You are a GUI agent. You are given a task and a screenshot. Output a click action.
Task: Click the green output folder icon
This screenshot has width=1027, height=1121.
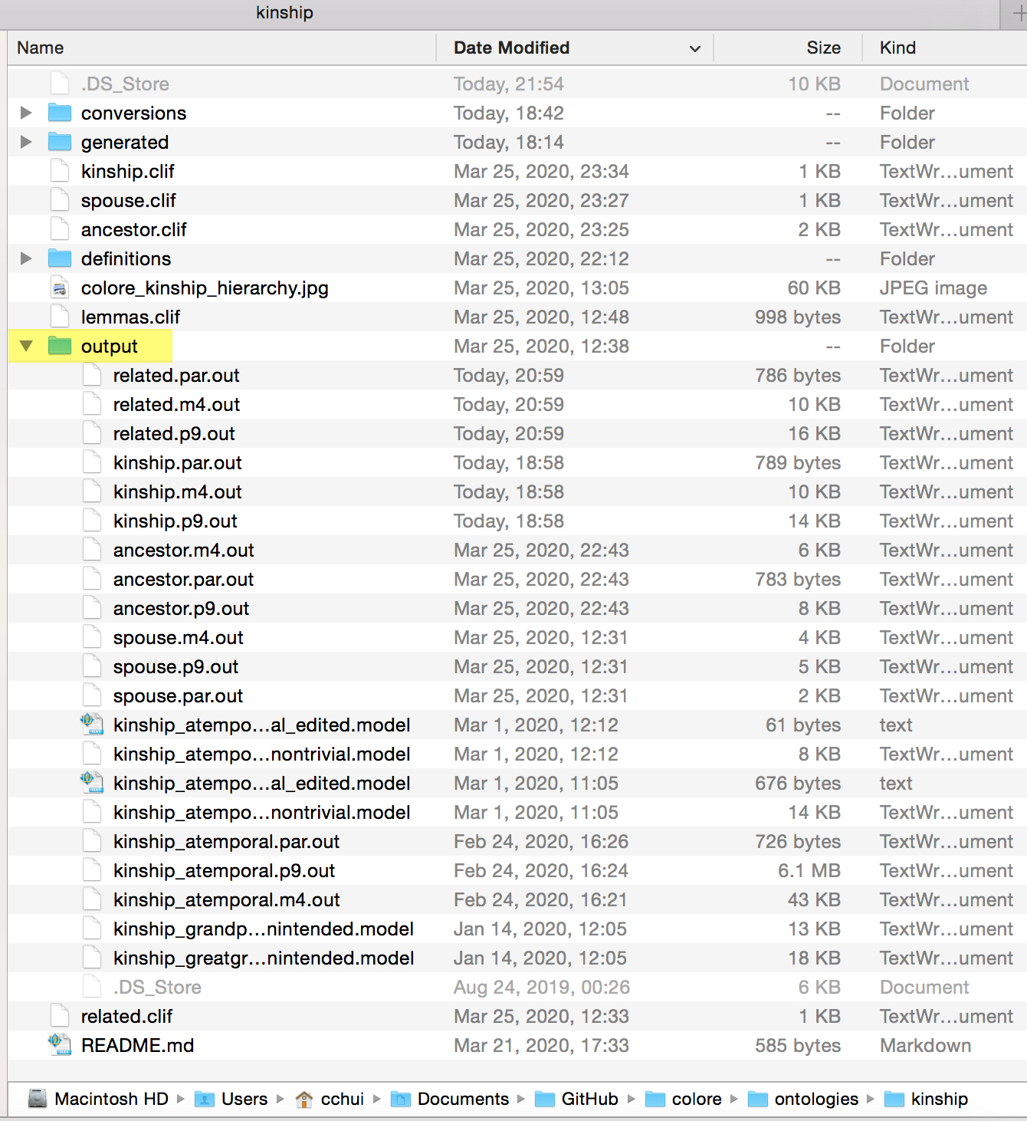59,346
